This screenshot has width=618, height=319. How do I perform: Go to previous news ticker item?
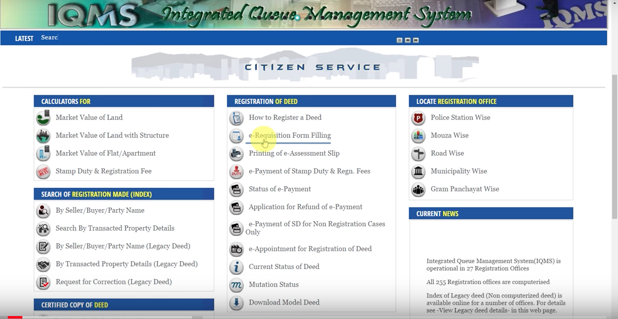(x=408, y=40)
